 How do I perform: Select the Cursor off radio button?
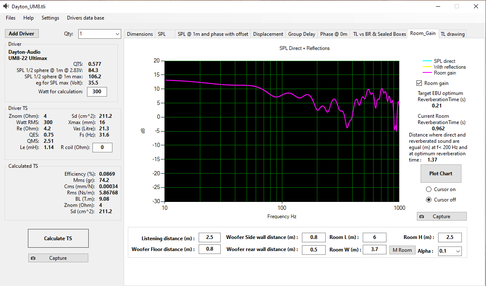coord(429,200)
